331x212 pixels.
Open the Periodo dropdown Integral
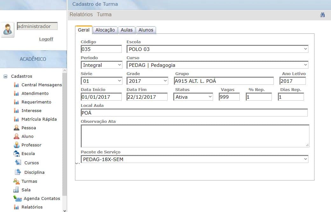[x=101, y=65]
